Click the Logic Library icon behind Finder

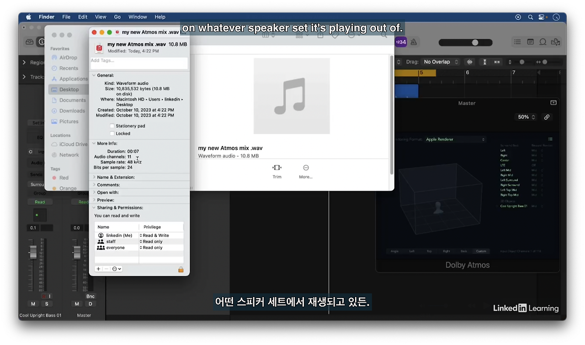pos(29,42)
